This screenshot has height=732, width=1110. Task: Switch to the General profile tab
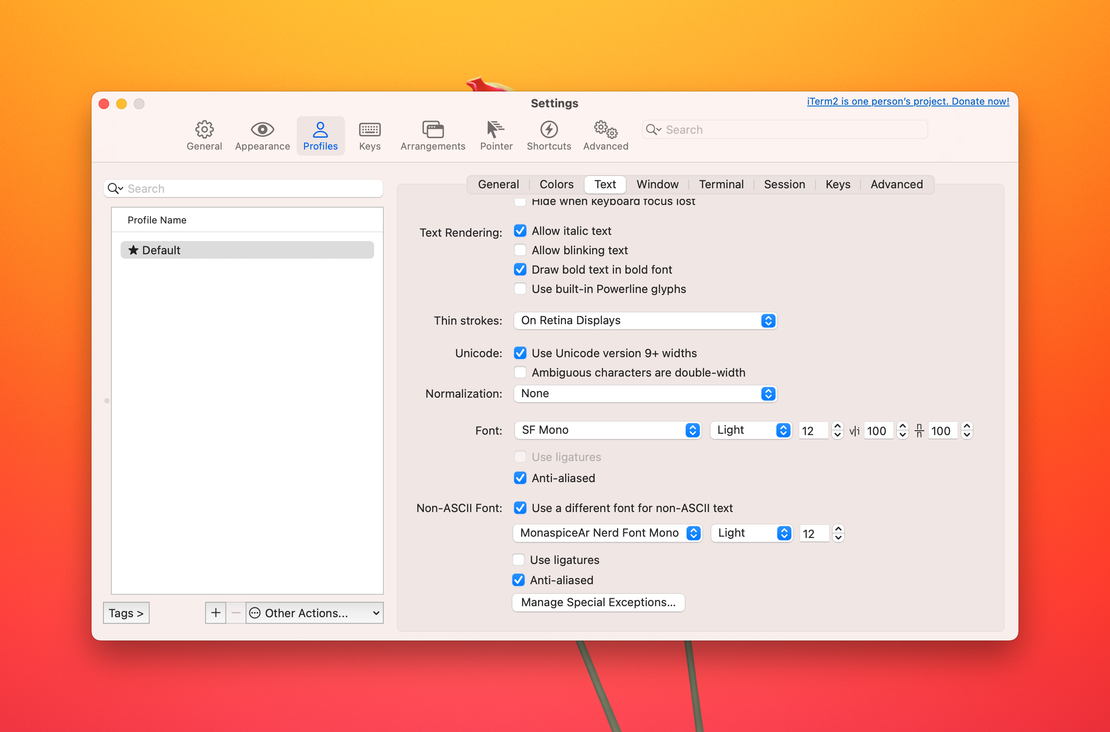tap(498, 184)
